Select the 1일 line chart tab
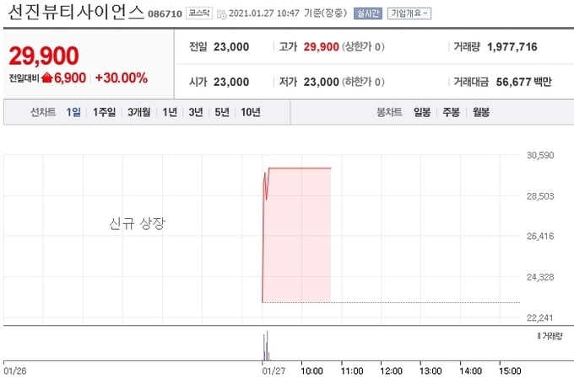The height and width of the screenshot is (384, 574). 73,112
